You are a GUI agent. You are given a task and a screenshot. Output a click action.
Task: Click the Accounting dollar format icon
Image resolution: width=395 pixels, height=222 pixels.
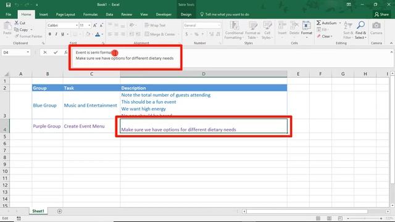[x=186, y=35]
